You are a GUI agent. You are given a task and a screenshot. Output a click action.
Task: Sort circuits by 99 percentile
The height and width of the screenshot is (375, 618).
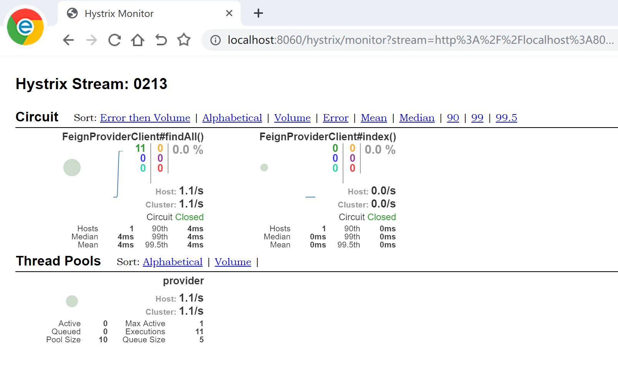pyautogui.click(x=477, y=118)
